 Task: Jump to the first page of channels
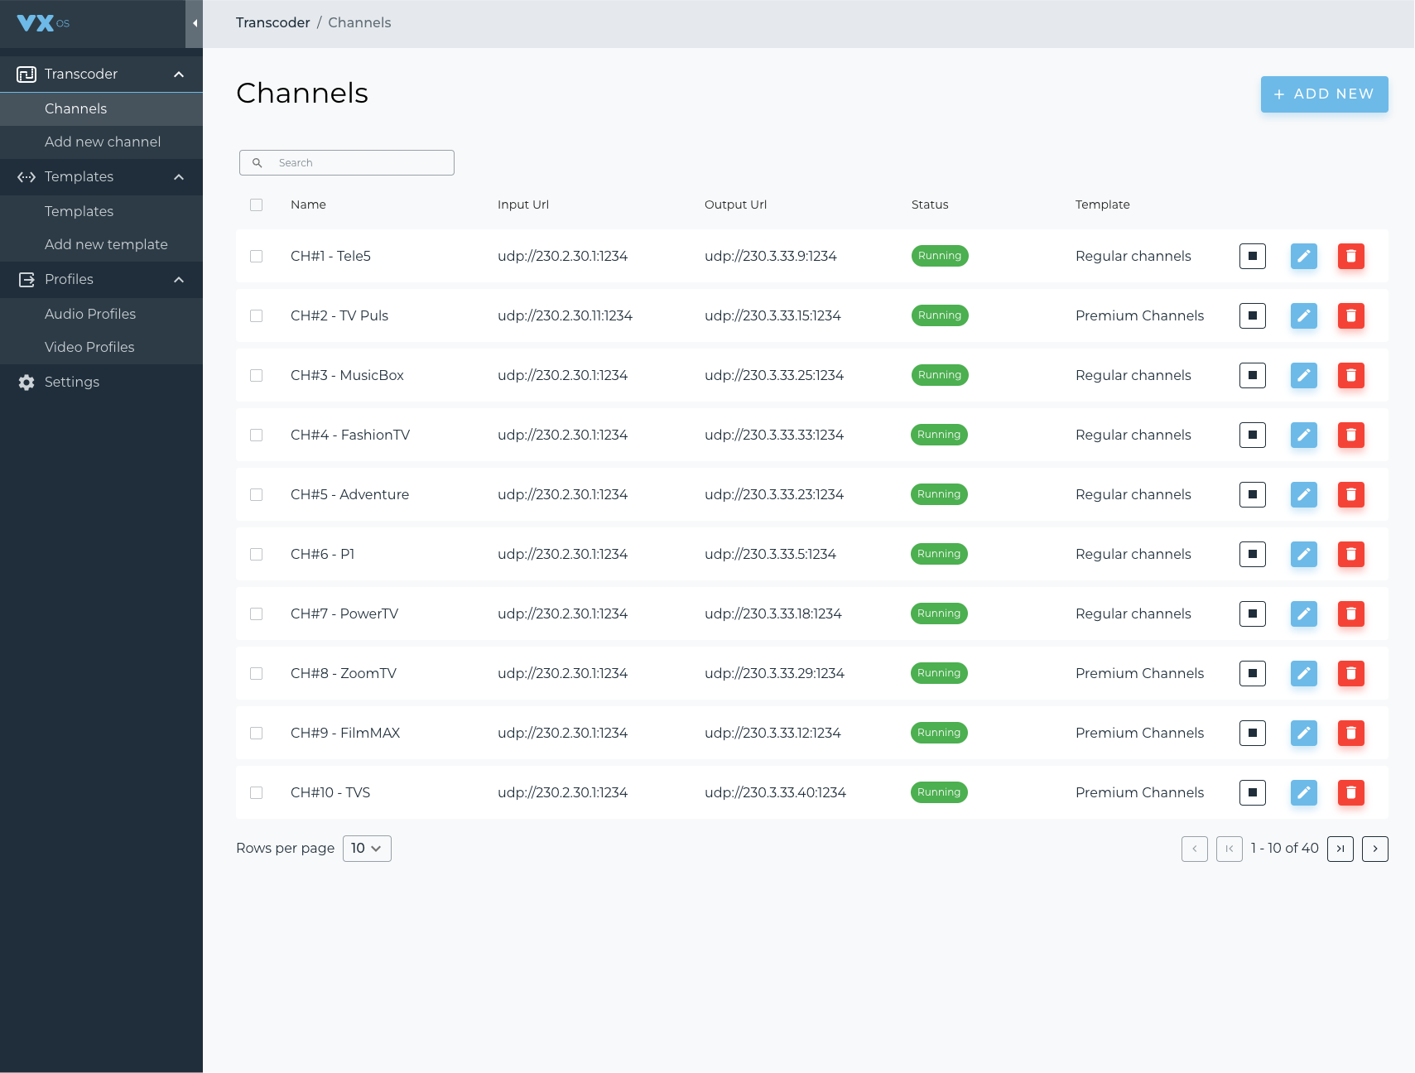pos(1229,849)
